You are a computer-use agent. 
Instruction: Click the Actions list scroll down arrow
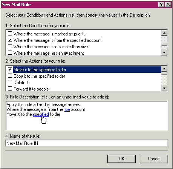point(164,88)
